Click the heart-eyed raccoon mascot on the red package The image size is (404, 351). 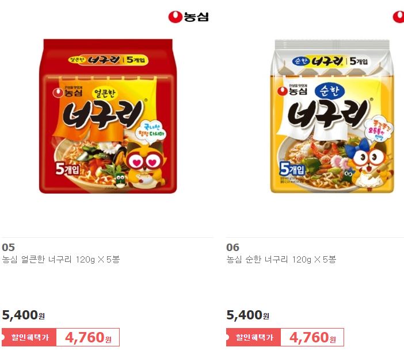click(146, 165)
